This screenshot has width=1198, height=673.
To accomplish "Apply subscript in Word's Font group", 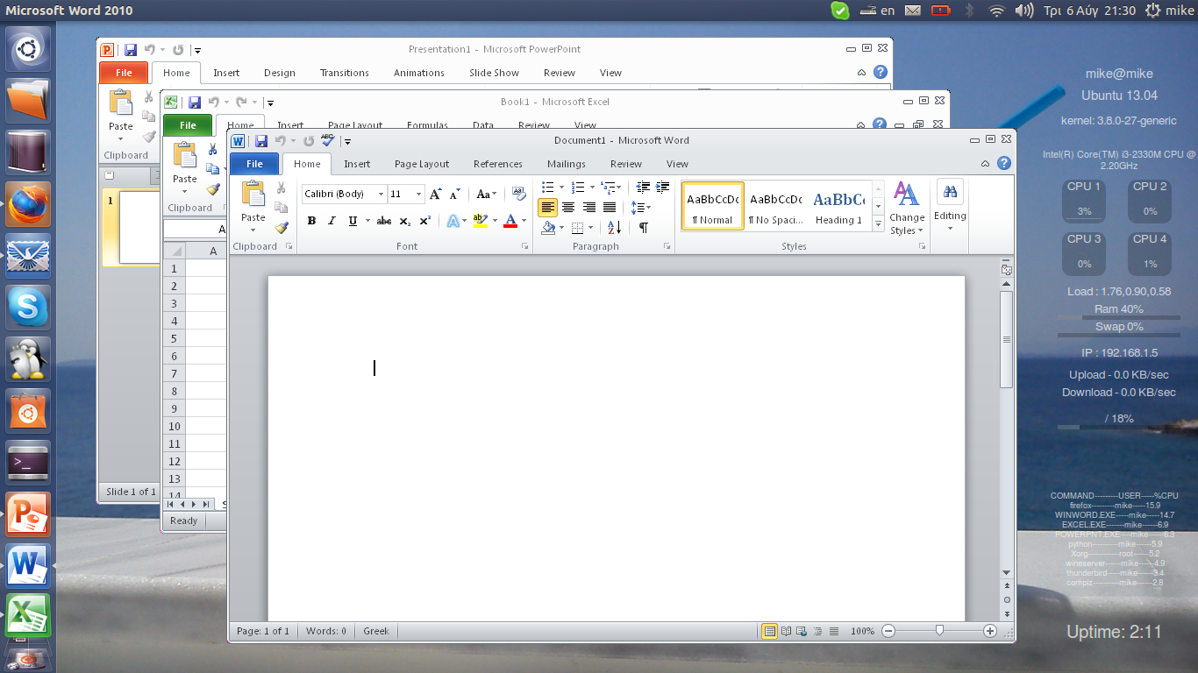I will (x=405, y=222).
